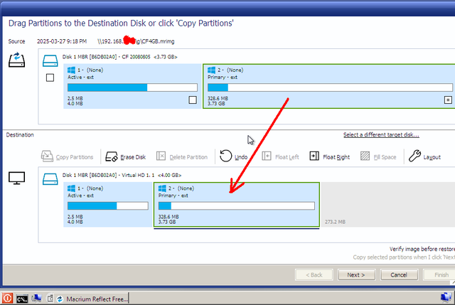
Task: Click Windows logo on destination partition 2
Action: [x=162, y=188]
